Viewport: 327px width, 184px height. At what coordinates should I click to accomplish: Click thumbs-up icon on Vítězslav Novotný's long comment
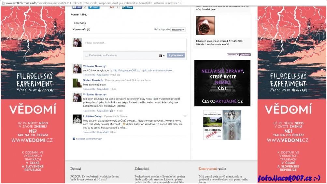[111, 111]
